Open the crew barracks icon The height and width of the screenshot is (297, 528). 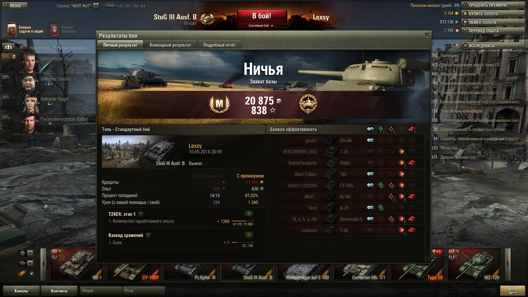9,47
